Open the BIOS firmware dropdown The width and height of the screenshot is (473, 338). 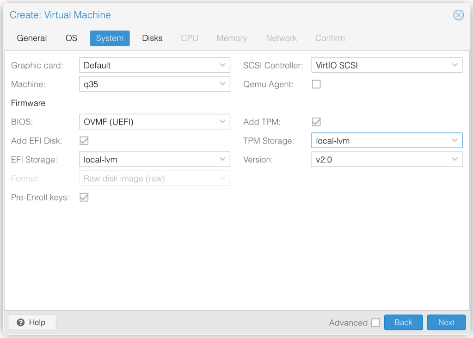pyautogui.click(x=222, y=122)
